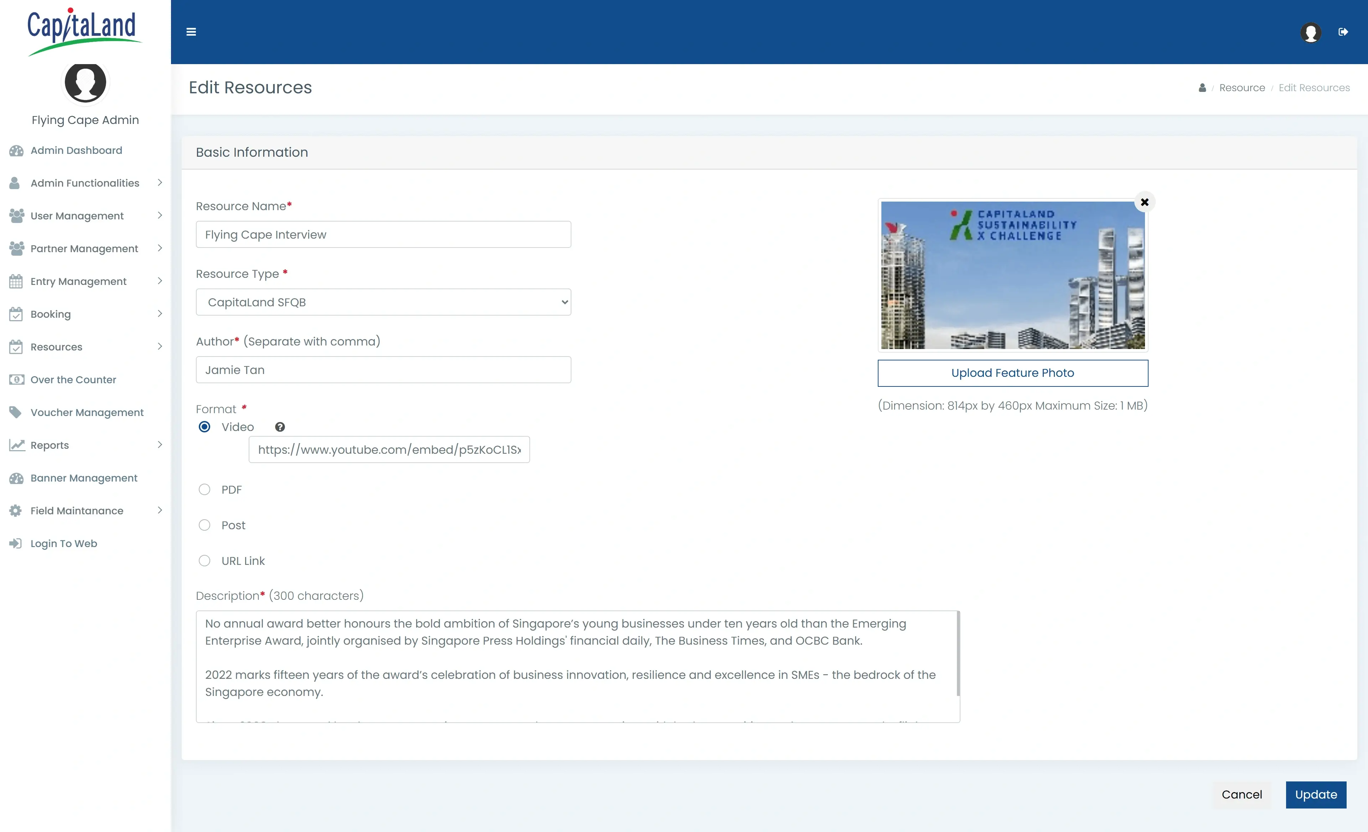
Task: Click the breadcrumb home user icon
Action: pyautogui.click(x=1202, y=88)
